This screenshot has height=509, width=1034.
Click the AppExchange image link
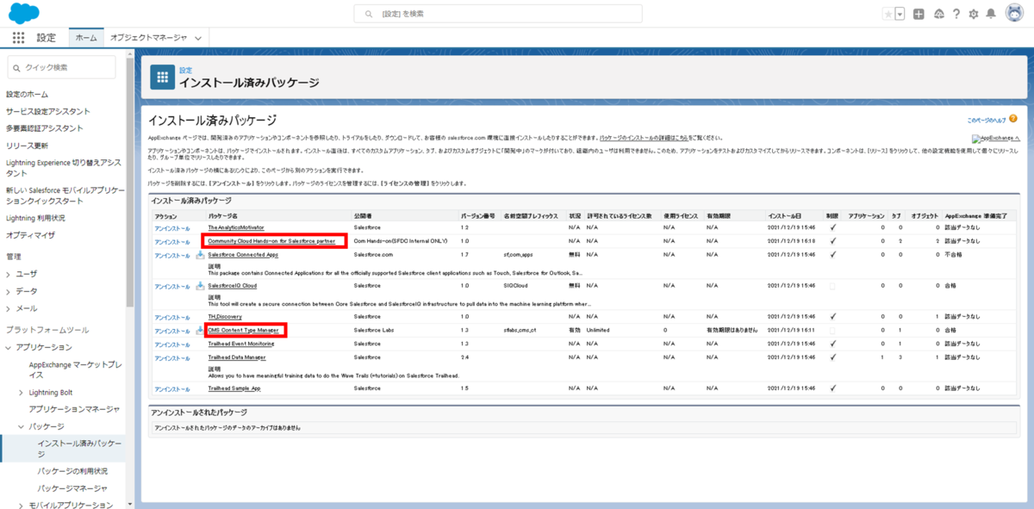click(x=995, y=138)
